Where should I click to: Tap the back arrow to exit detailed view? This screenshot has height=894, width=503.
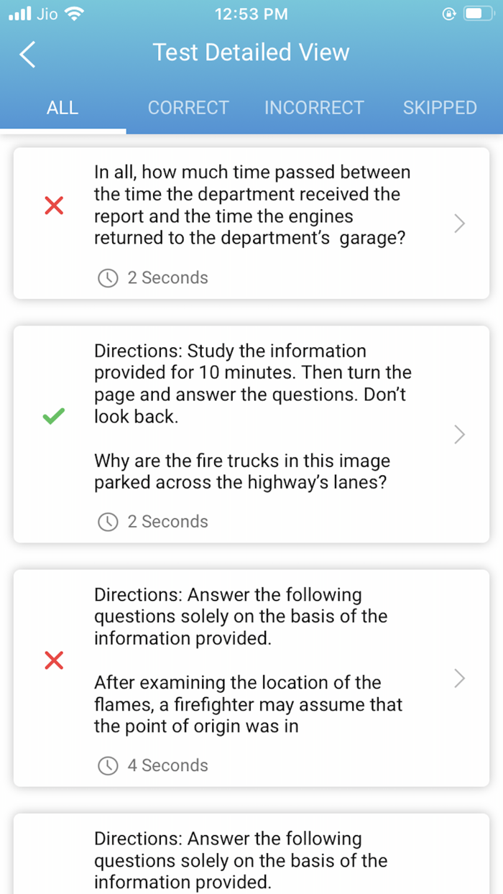tap(27, 54)
